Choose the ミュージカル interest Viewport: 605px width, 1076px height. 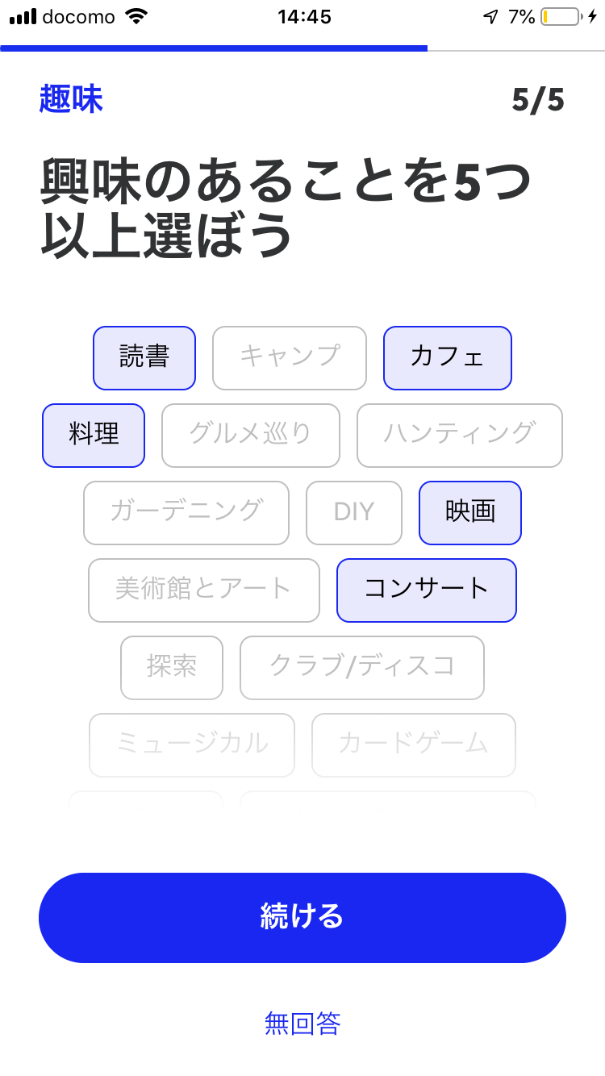click(192, 744)
